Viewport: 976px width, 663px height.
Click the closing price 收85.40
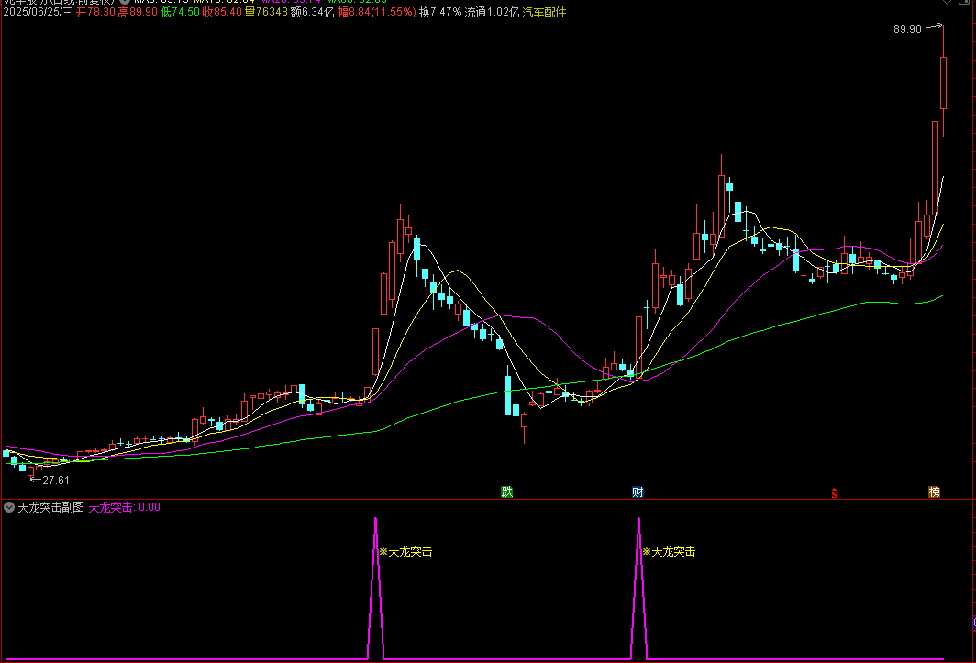pyautogui.click(x=222, y=12)
